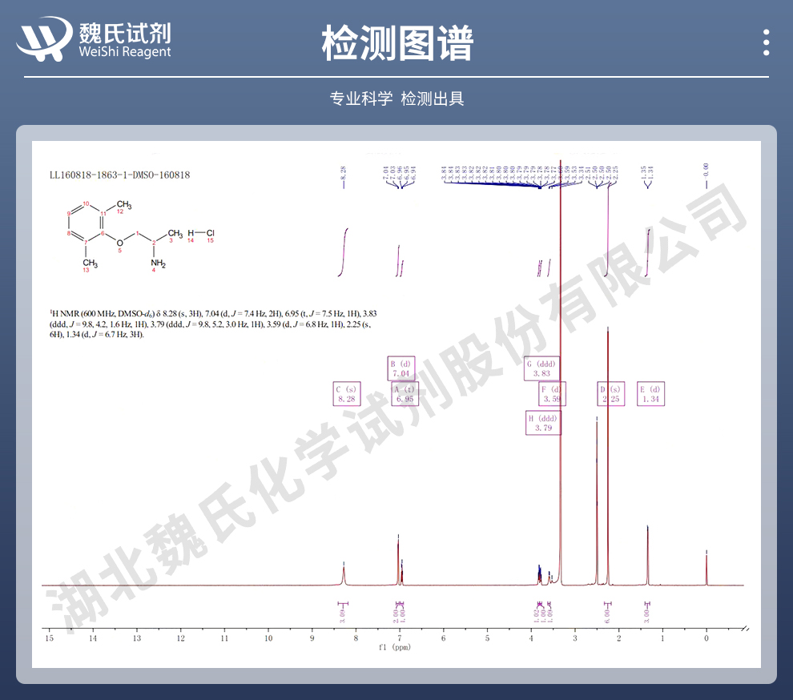
Task: Open the three-dot more options menu
Action: [x=767, y=42]
